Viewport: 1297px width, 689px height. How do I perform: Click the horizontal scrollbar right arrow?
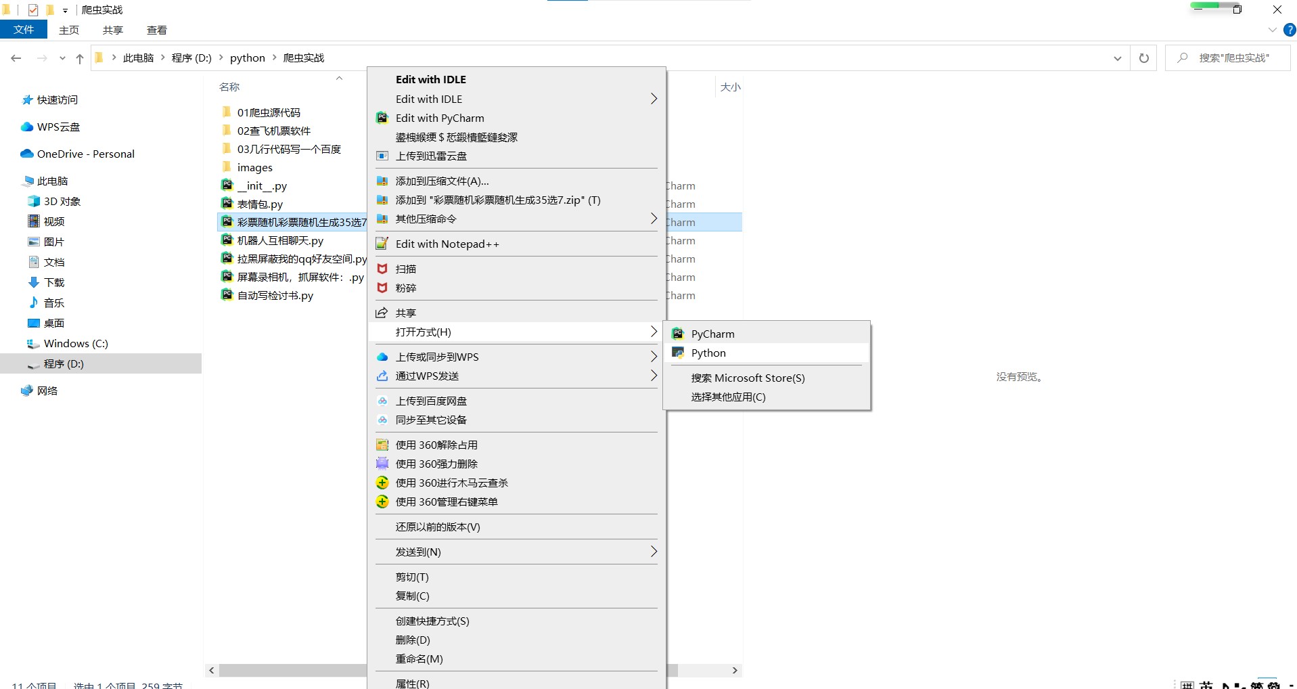tap(735, 670)
